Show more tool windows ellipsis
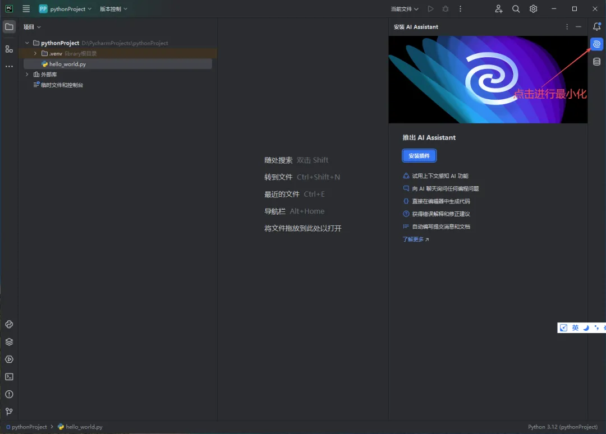Viewport: 606px width, 434px height. [10, 66]
